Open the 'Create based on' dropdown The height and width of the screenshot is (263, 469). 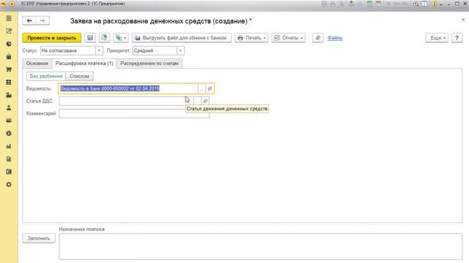click(x=121, y=38)
